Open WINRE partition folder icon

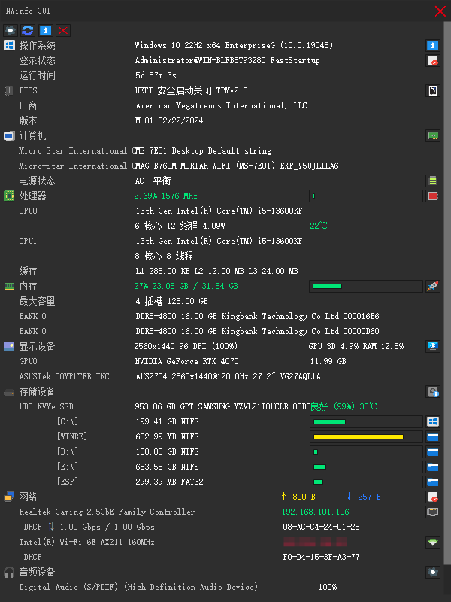tap(433, 436)
